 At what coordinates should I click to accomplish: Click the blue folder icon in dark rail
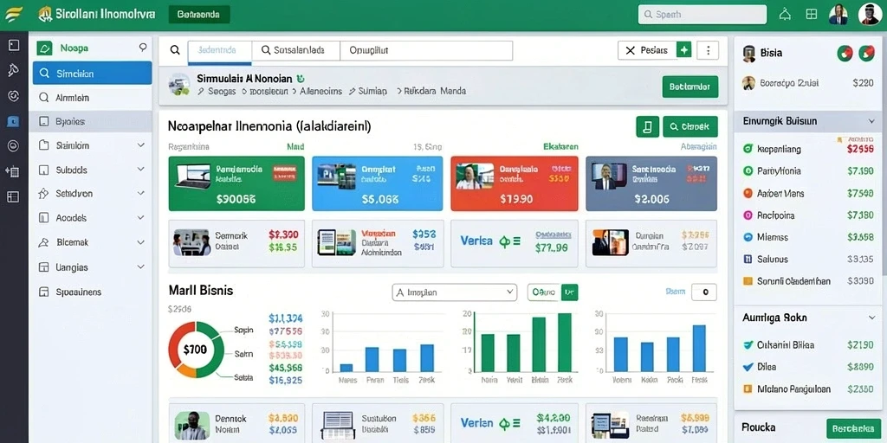click(x=14, y=121)
